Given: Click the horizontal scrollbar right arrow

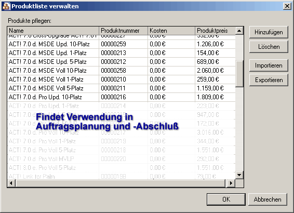Looking at the screenshot, I should click(x=231, y=183).
